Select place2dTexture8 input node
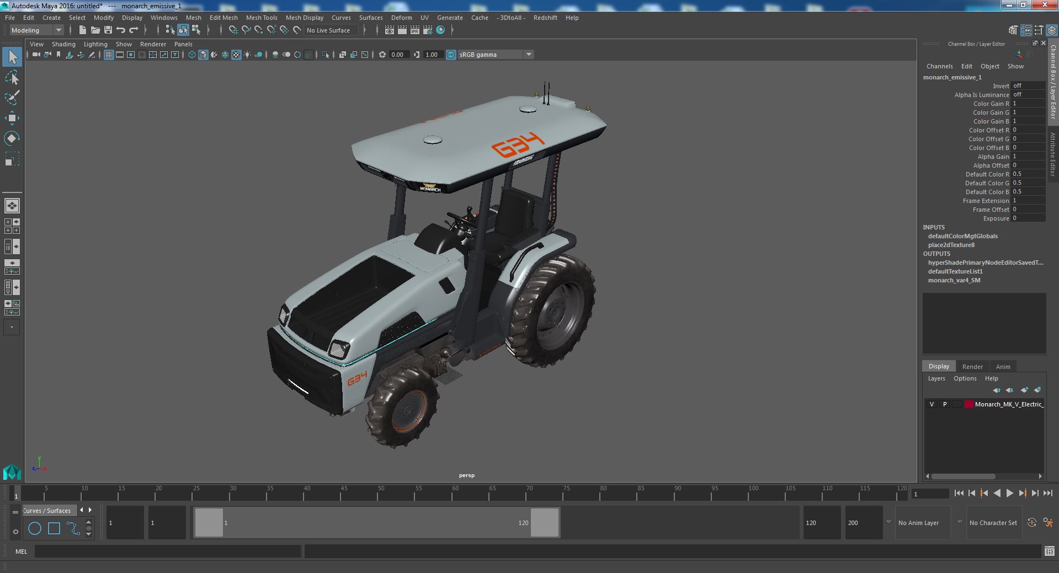This screenshot has width=1059, height=573. tap(951, 245)
